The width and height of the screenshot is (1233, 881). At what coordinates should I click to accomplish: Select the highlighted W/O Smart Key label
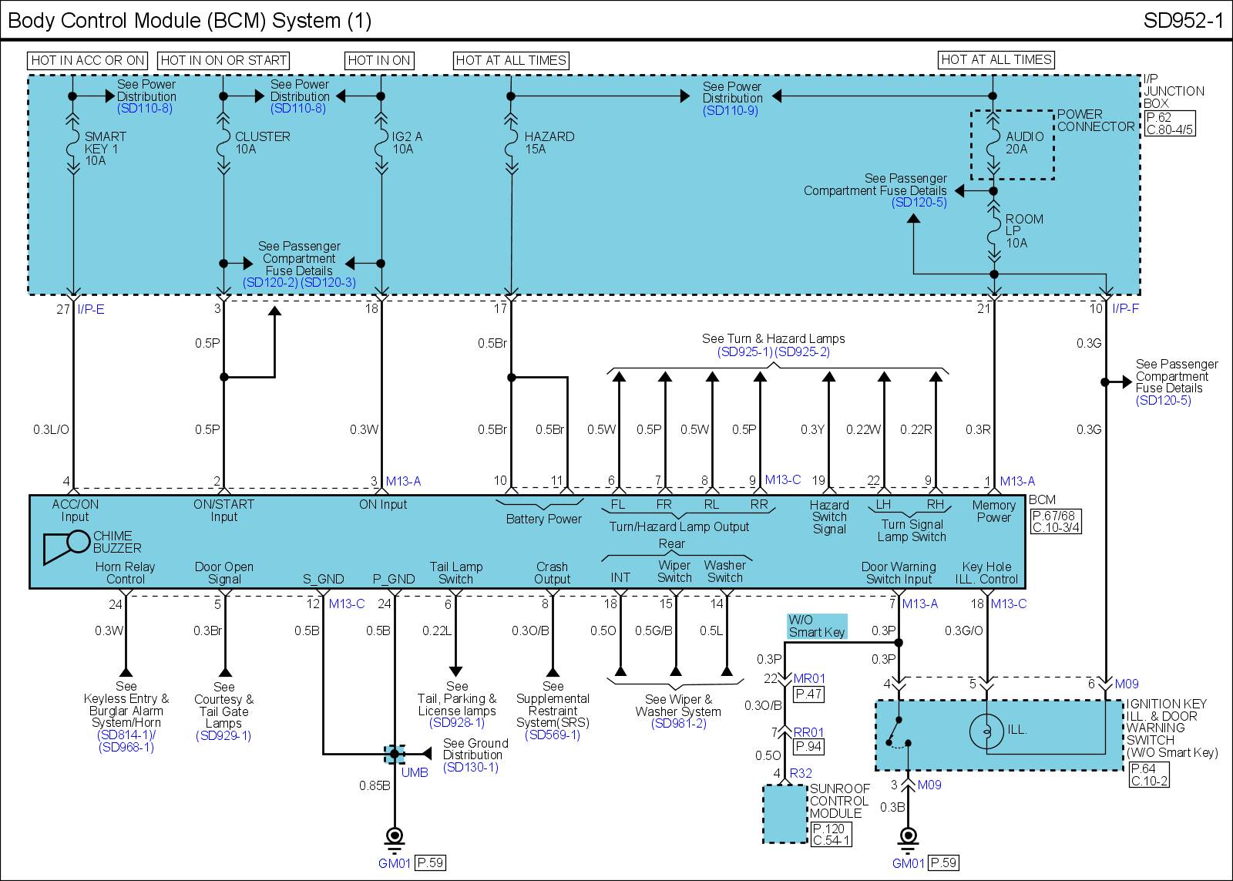point(817,626)
